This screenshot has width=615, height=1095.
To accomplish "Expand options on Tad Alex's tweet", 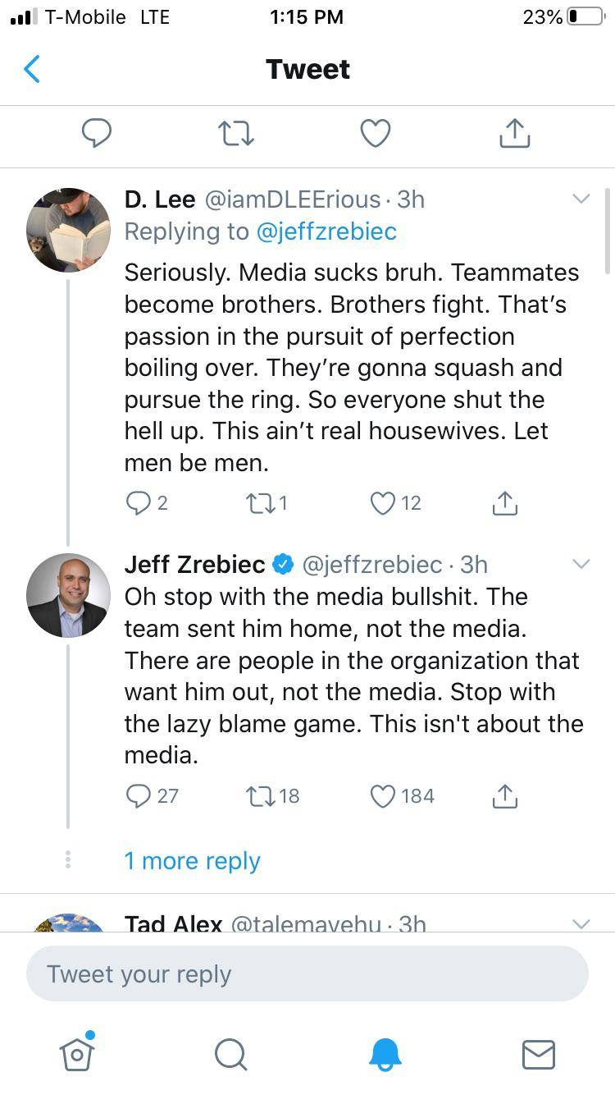I will pos(581,922).
